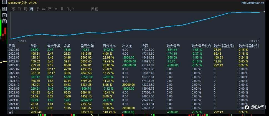The height and width of the screenshot is (116, 269).
Task: Open the http://mtdriver.cn link
Action: pos(253,3)
